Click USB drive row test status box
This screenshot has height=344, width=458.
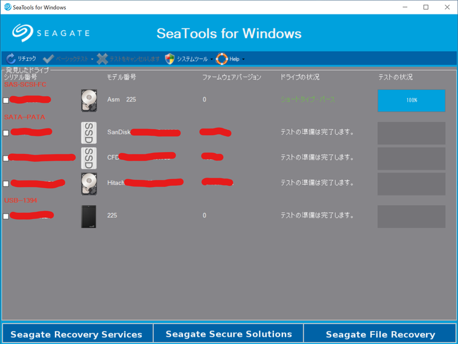click(412, 217)
